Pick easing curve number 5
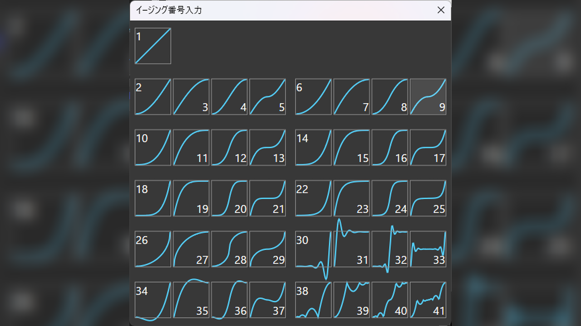The image size is (581, 326). tap(267, 96)
